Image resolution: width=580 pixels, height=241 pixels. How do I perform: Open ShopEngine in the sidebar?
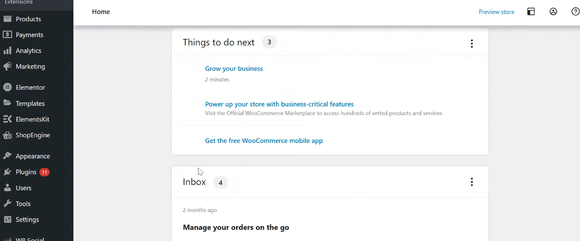33,135
